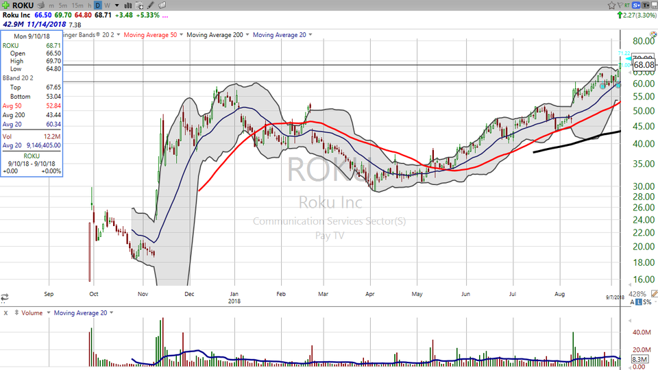Toggle the L log scale button
This screenshot has height=370, width=658.
pos(637,302)
